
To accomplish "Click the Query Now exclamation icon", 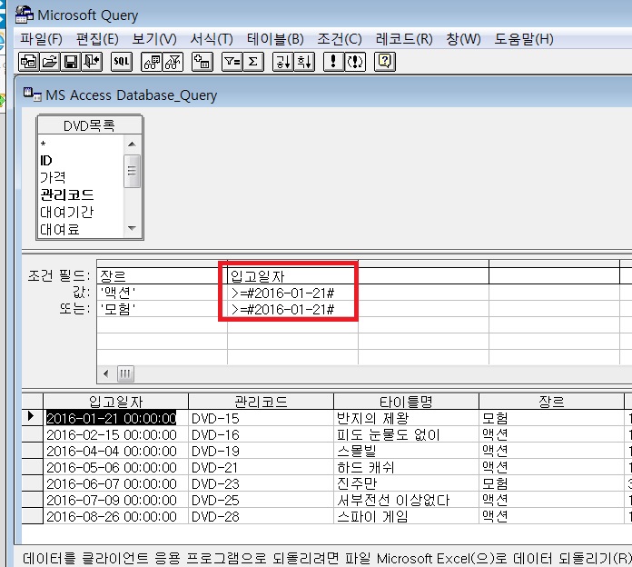I will coord(333,61).
